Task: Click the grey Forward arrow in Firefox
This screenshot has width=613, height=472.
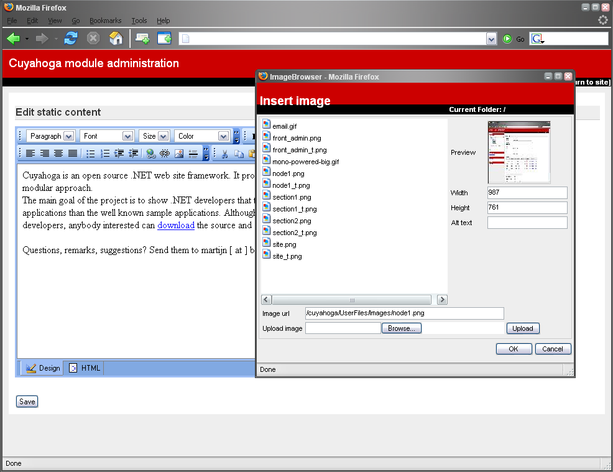Action: pos(42,39)
